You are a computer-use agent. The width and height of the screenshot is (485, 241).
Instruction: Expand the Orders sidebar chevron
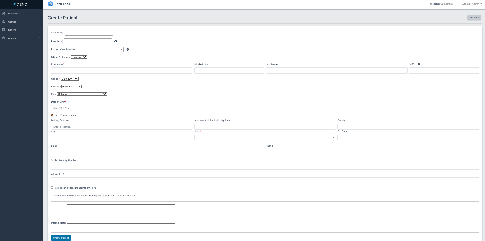(x=39, y=30)
